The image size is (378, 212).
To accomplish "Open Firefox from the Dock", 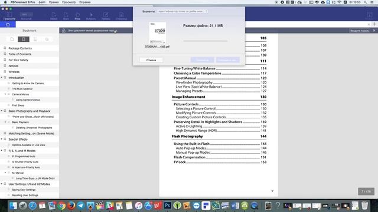I will [x=71, y=206].
